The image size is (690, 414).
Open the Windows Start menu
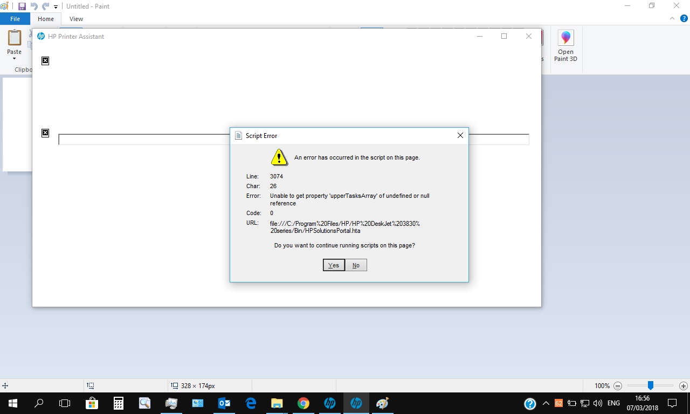pos(13,403)
